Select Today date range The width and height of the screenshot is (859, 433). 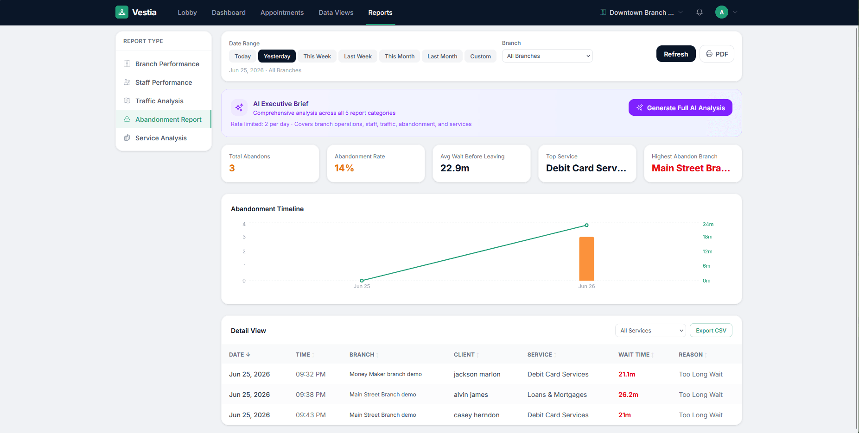pos(242,56)
